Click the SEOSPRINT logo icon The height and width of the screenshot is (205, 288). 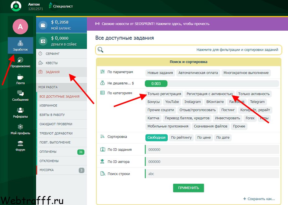pyautogui.click(x=16, y=6)
